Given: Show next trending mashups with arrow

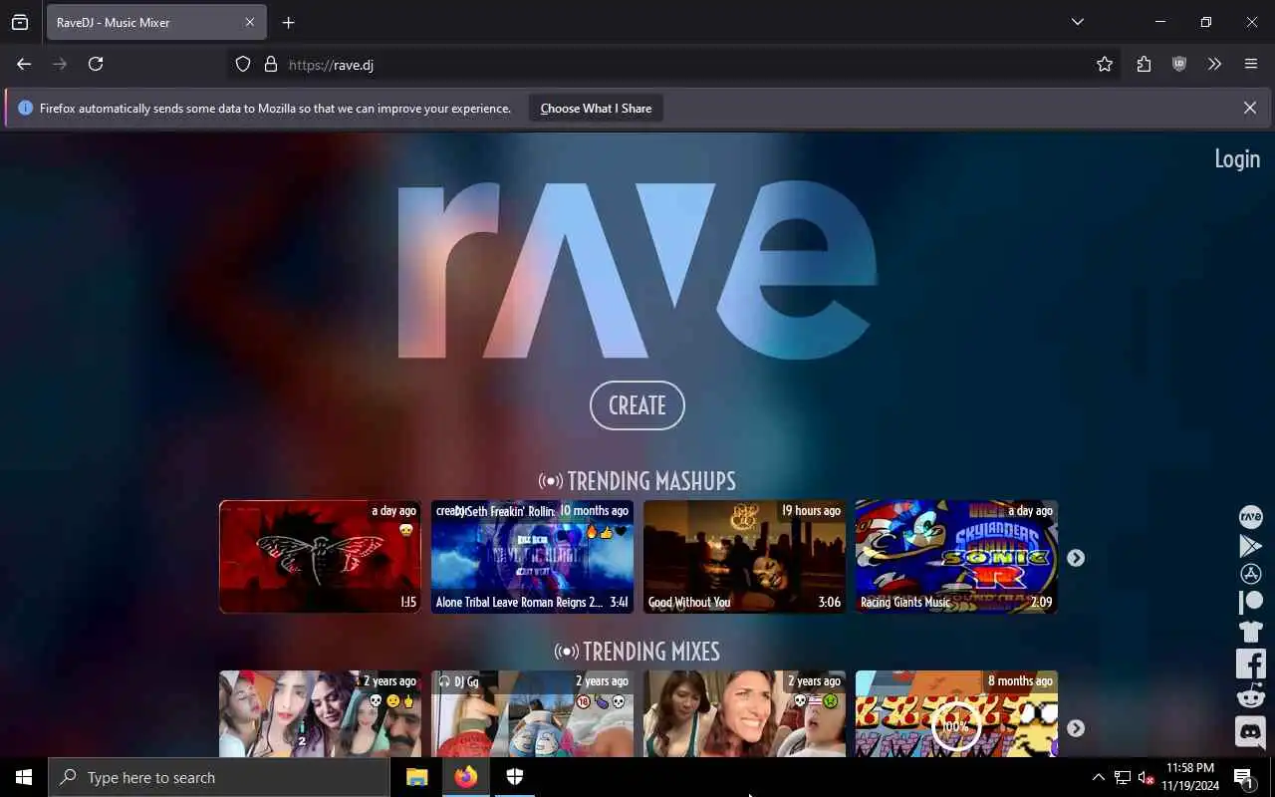Looking at the screenshot, I should point(1076,558).
